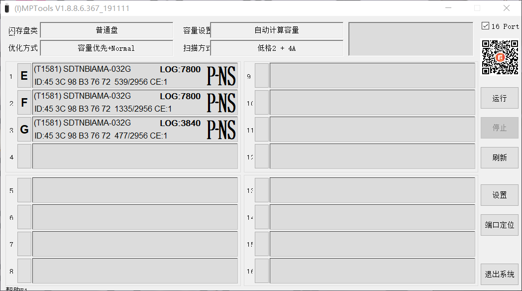The image size is (522, 291).
Task: Click port 2 info showing 1335/2956
Action: (135, 102)
